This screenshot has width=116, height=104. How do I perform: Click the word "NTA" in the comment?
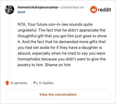[x=21, y=25]
